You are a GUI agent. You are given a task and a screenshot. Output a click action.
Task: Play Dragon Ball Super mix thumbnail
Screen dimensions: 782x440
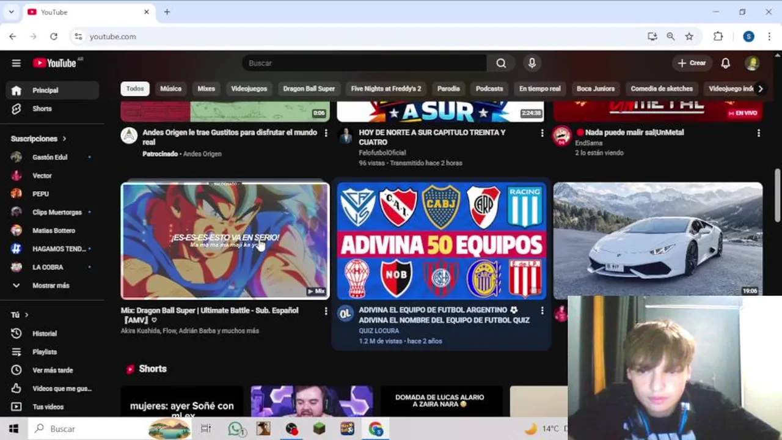pyautogui.click(x=225, y=241)
